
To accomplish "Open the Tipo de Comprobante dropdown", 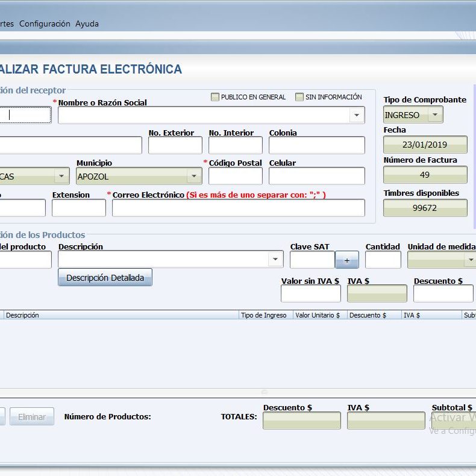I will click(x=434, y=114).
